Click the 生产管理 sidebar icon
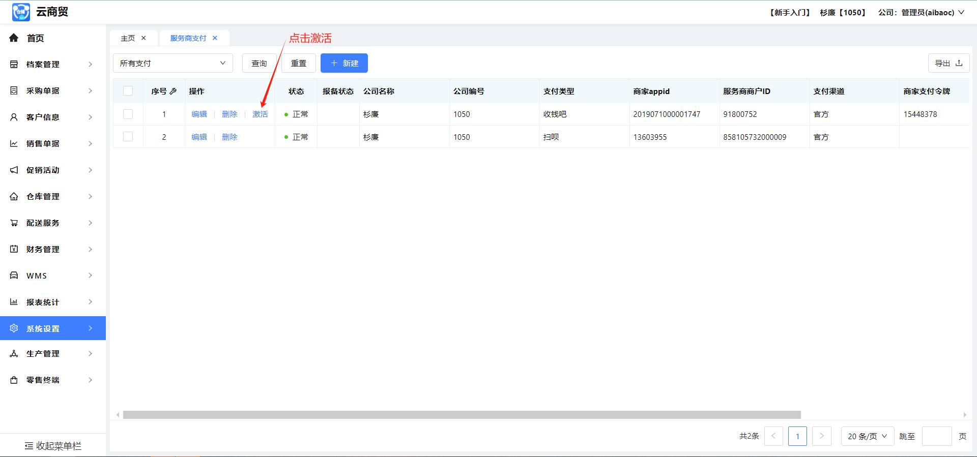Screen dimensions: 977x457 (14, 354)
